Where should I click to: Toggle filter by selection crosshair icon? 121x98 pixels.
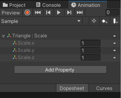click(94, 21)
